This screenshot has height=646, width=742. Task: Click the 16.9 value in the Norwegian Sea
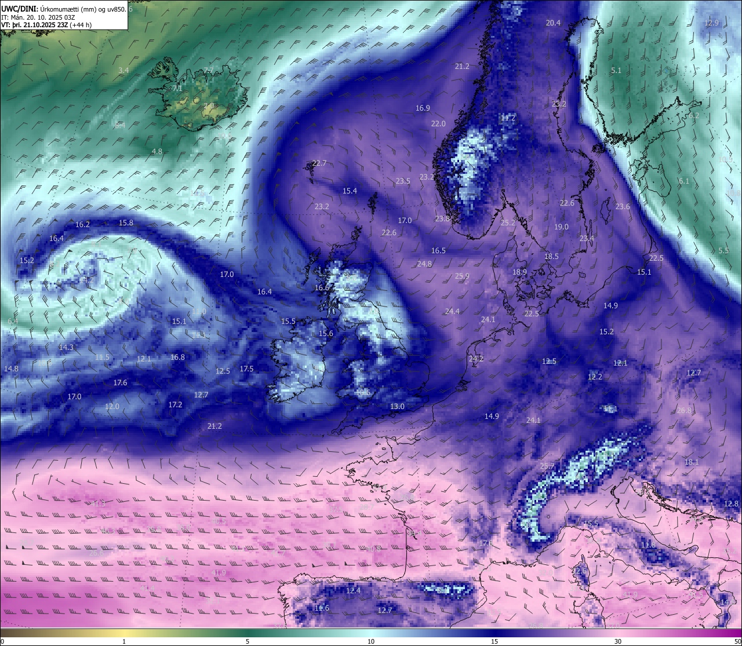pos(423,108)
